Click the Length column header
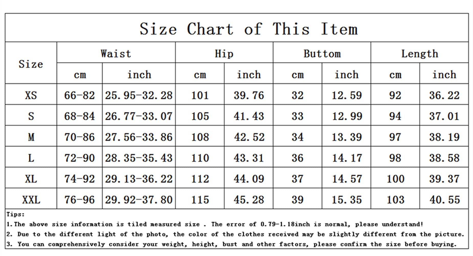Screen dimensions: 473x256 (x=420, y=54)
